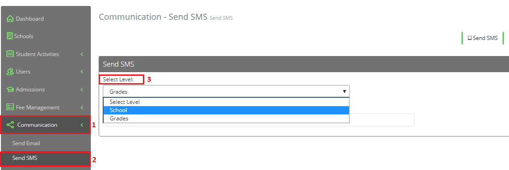Click the Student Activities calendar icon

[10, 54]
